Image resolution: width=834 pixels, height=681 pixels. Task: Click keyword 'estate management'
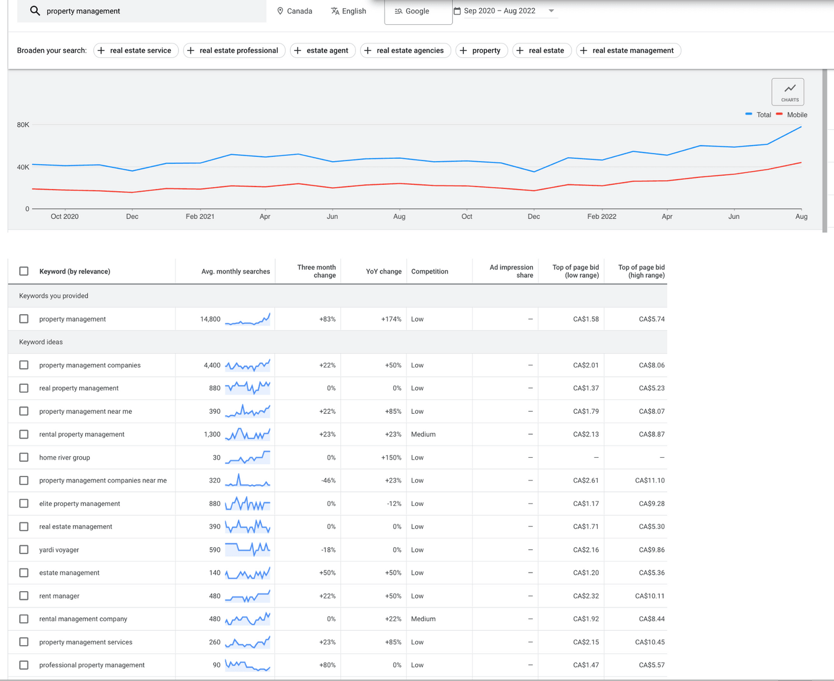point(69,573)
